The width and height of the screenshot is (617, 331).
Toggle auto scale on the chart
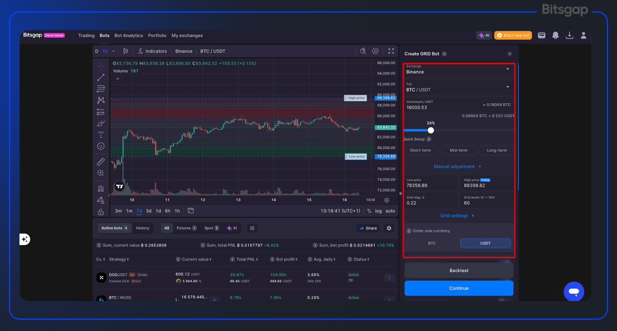[390, 211]
